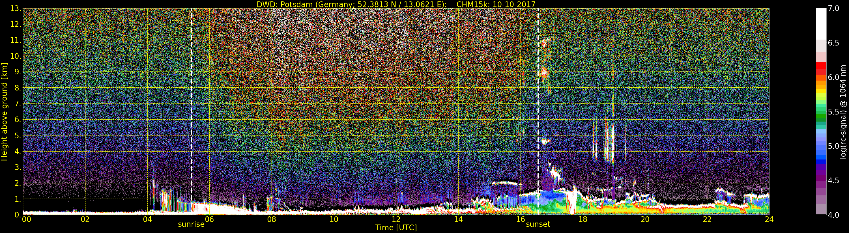This screenshot has width=849, height=233.
Task: Click the '06' time axis tick label
Action: pos(209,219)
